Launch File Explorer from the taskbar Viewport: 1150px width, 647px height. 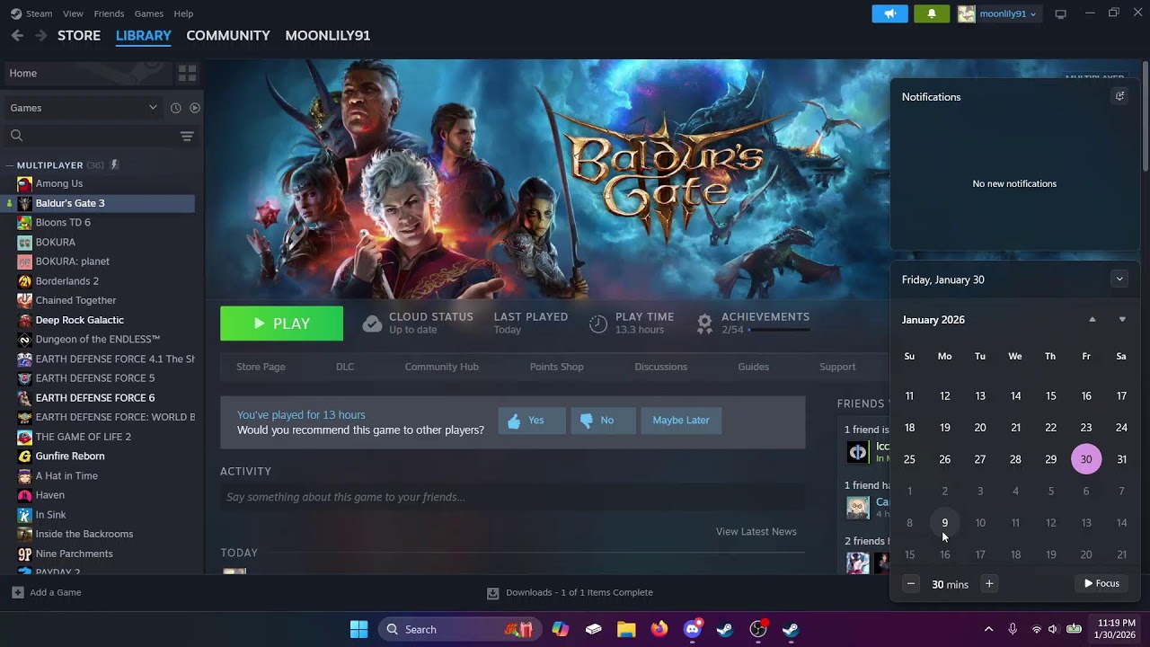[x=626, y=629]
